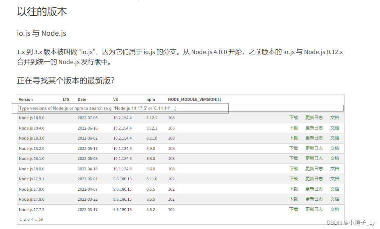Select date 2022-03-22 cell
380x229 pixels.
tap(88, 199)
